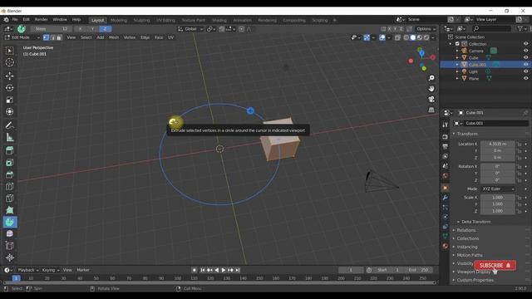Image resolution: width=532 pixels, height=299 pixels.
Task: Play the timeline animation
Action: (x=224, y=270)
